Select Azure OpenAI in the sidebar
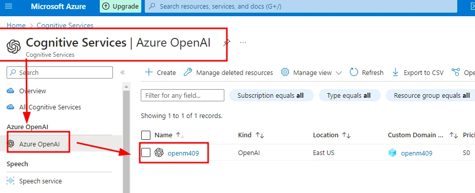The width and height of the screenshot is (475, 193). pos(39,144)
